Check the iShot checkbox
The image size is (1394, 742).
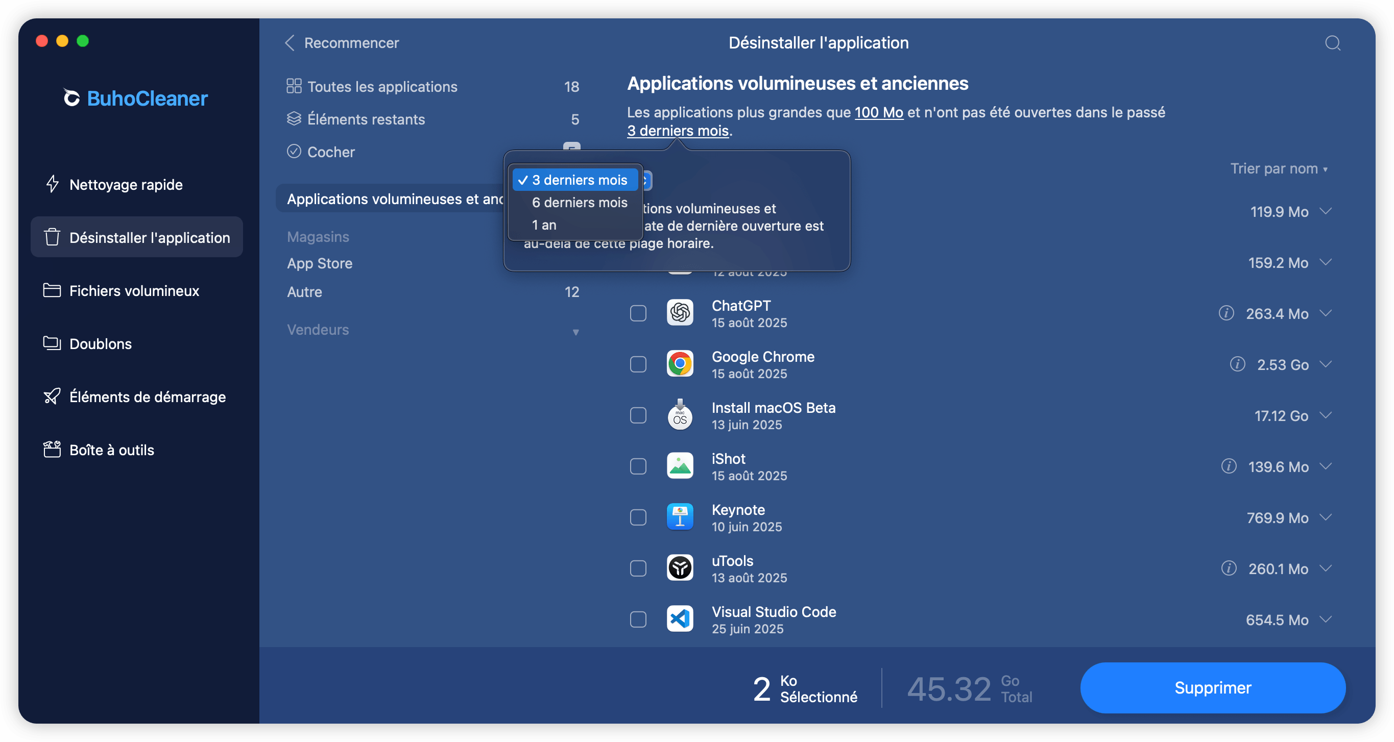tap(638, 466)
